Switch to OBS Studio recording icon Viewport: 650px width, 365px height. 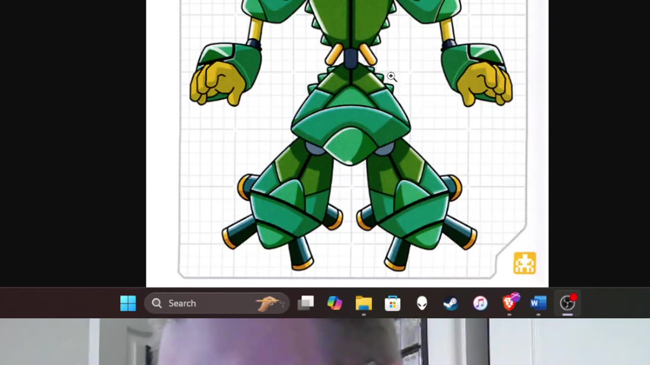568,303
